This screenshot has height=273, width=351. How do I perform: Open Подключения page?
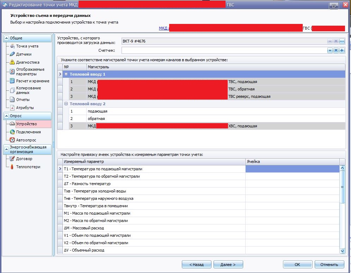[x=29, y=132]
